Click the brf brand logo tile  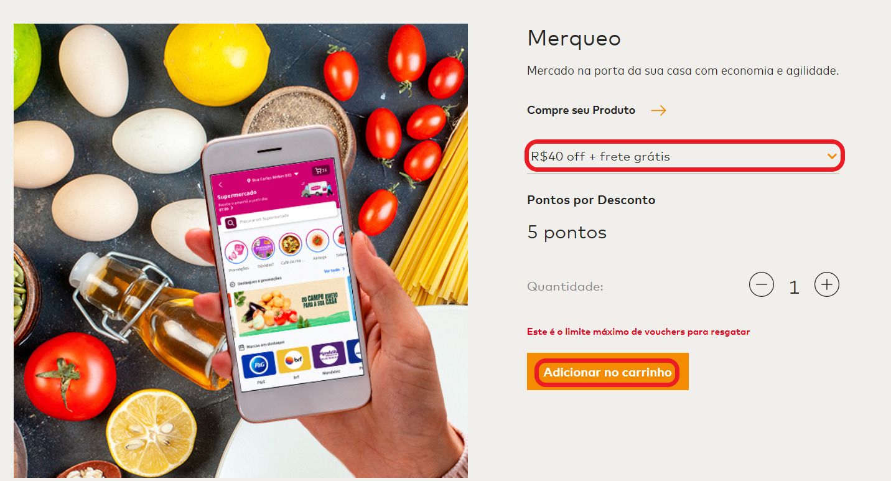[x=293, y=358]
